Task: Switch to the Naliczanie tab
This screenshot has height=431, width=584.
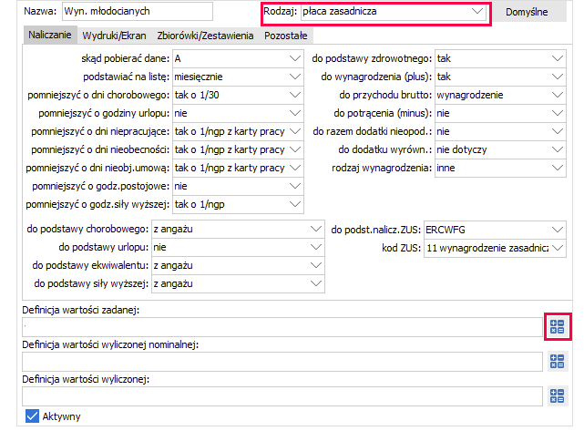Action: click(50, 35)
